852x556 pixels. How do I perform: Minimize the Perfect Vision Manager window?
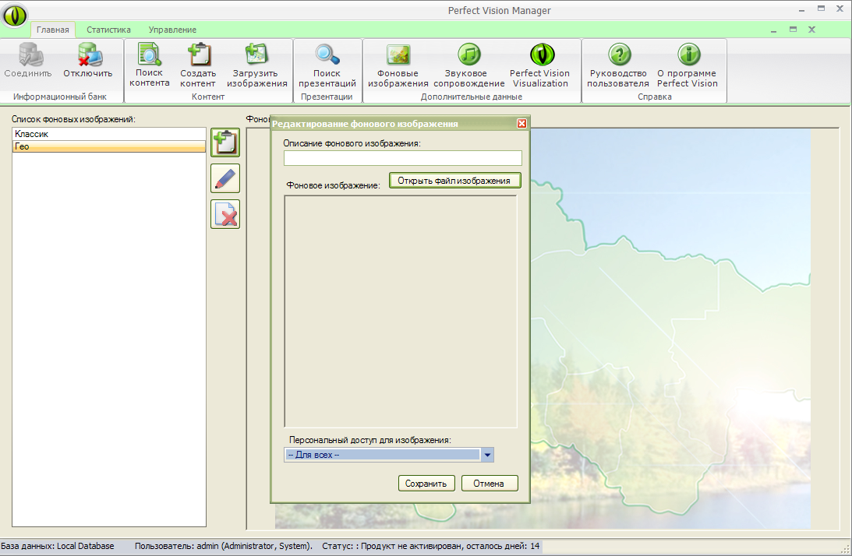coord(801,10)
